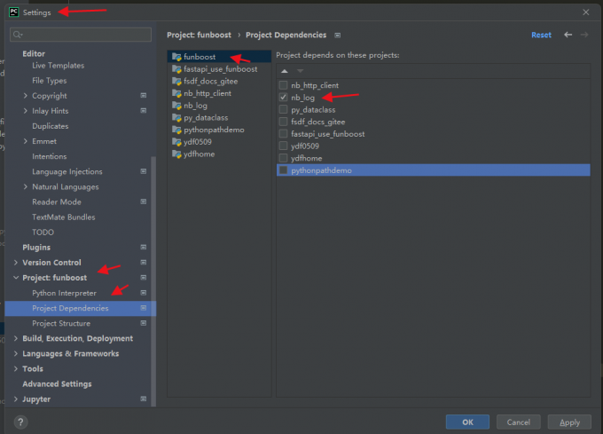The width and height of the screenshot is (603, 434).
Task: Click Project: funboost in the breadcrumb
Action: pos(199,35)
